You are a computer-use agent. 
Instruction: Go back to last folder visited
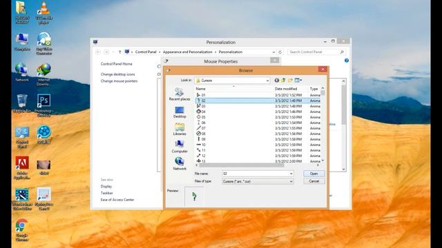[277, 81]
